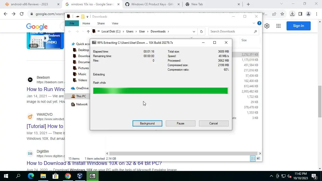Image resolution: width=322 pixels, height=181 pixels.
Task: Open Pictures in navigation pane
Action: pyautogui.click(x=81, y=68)
